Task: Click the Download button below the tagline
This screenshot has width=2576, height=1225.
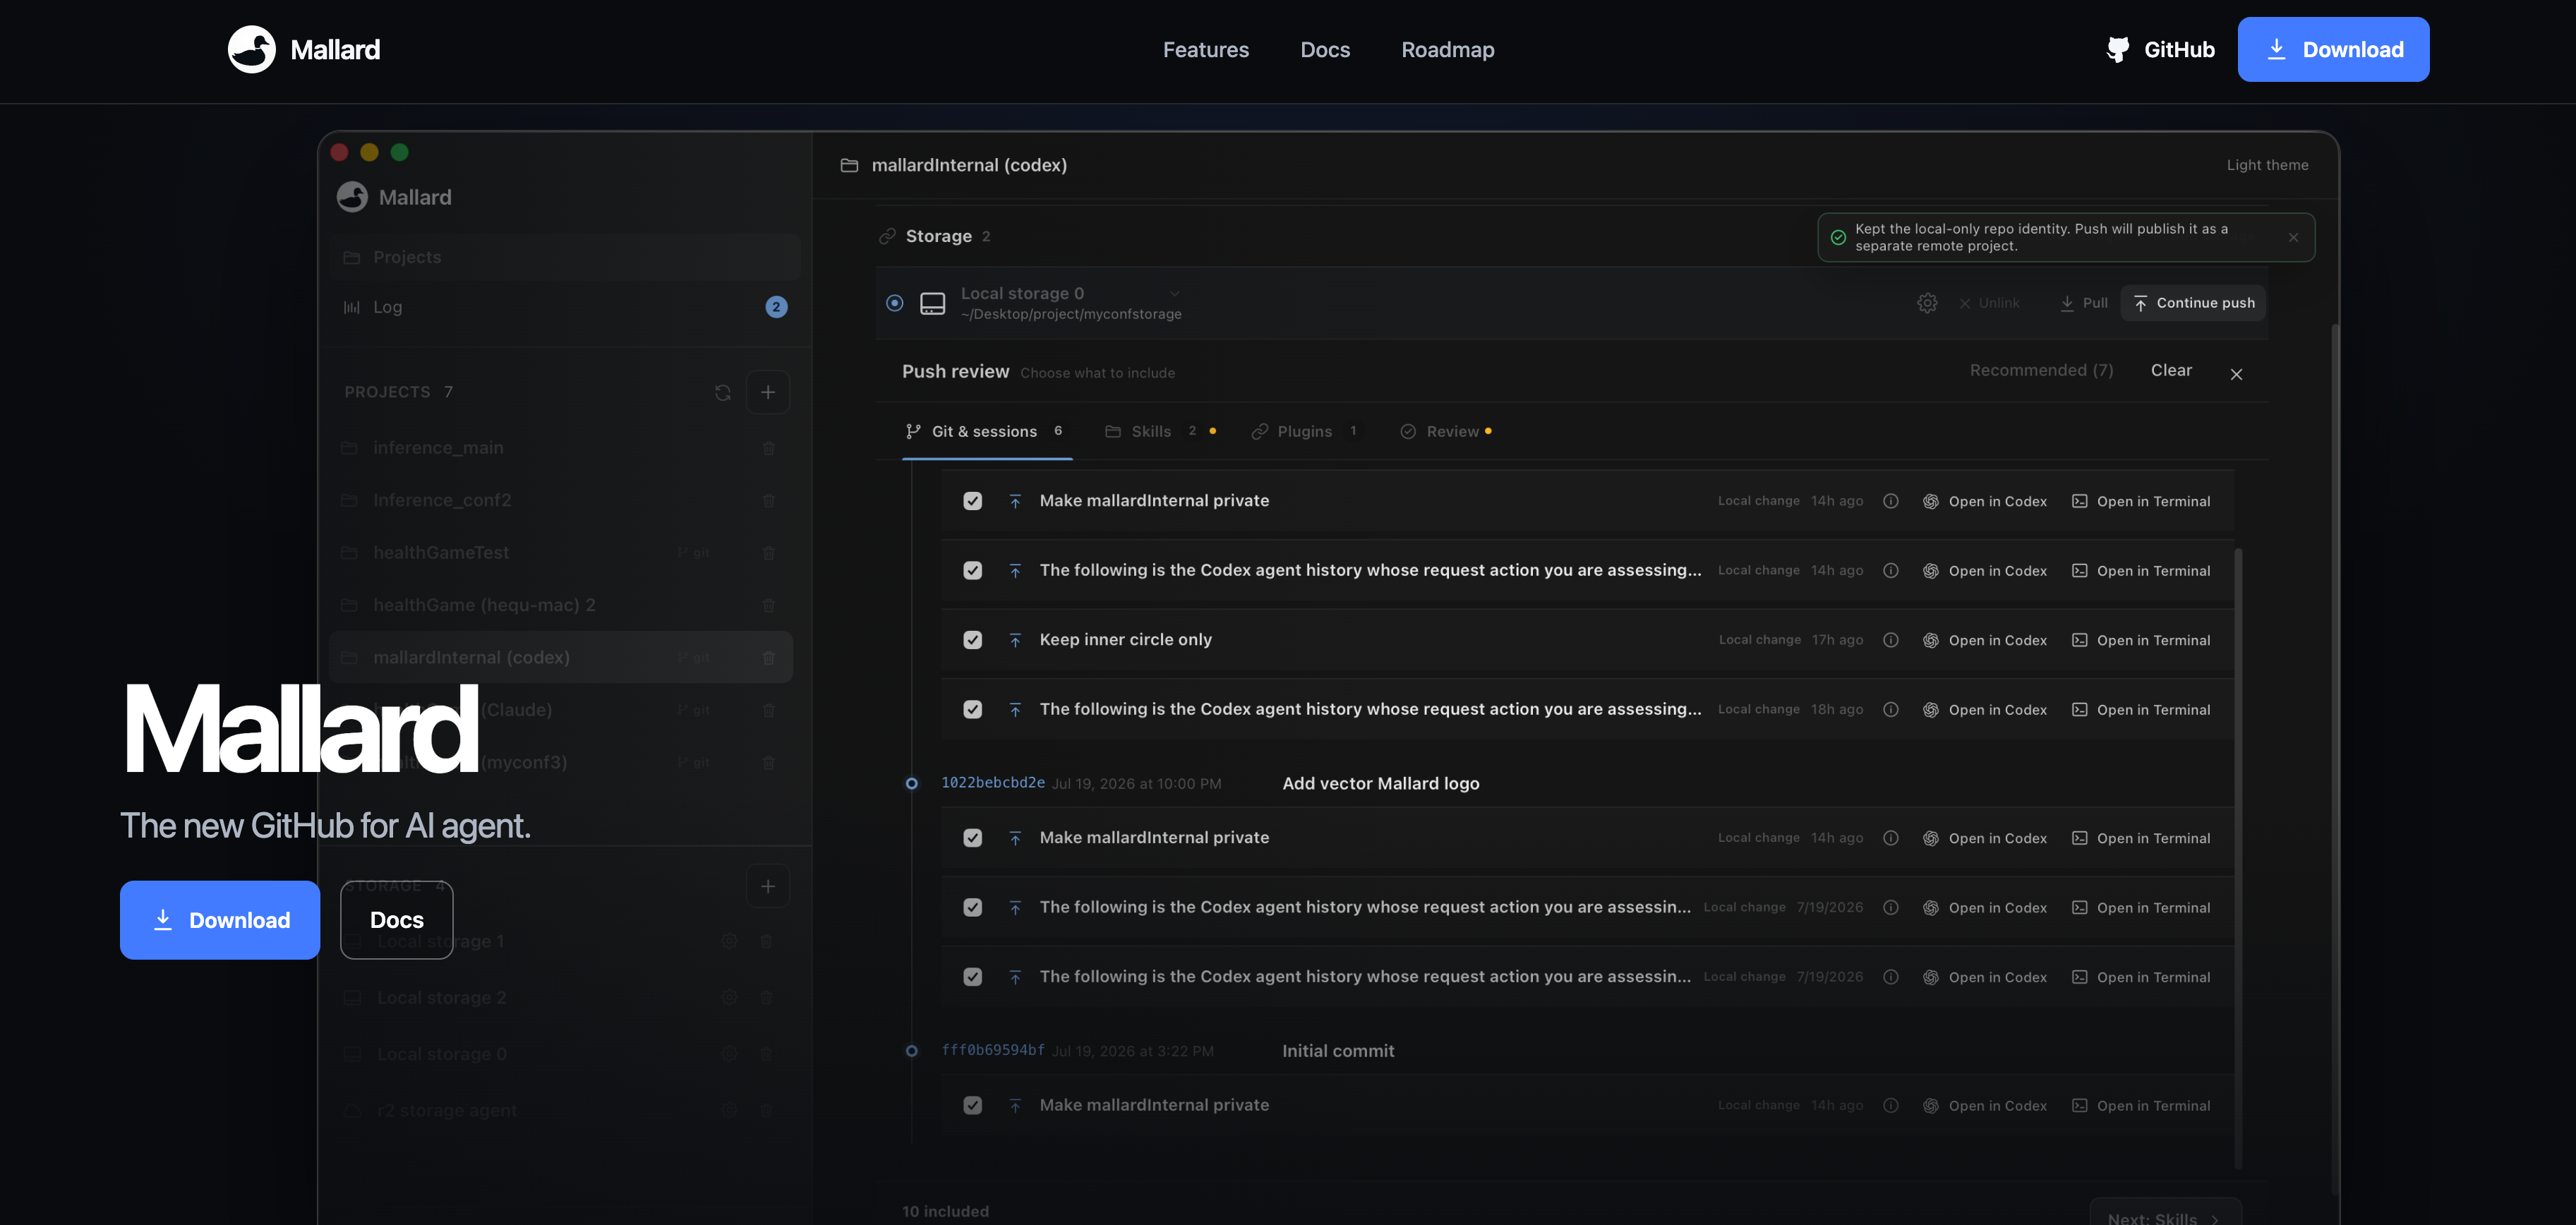Action: (220, 920)
